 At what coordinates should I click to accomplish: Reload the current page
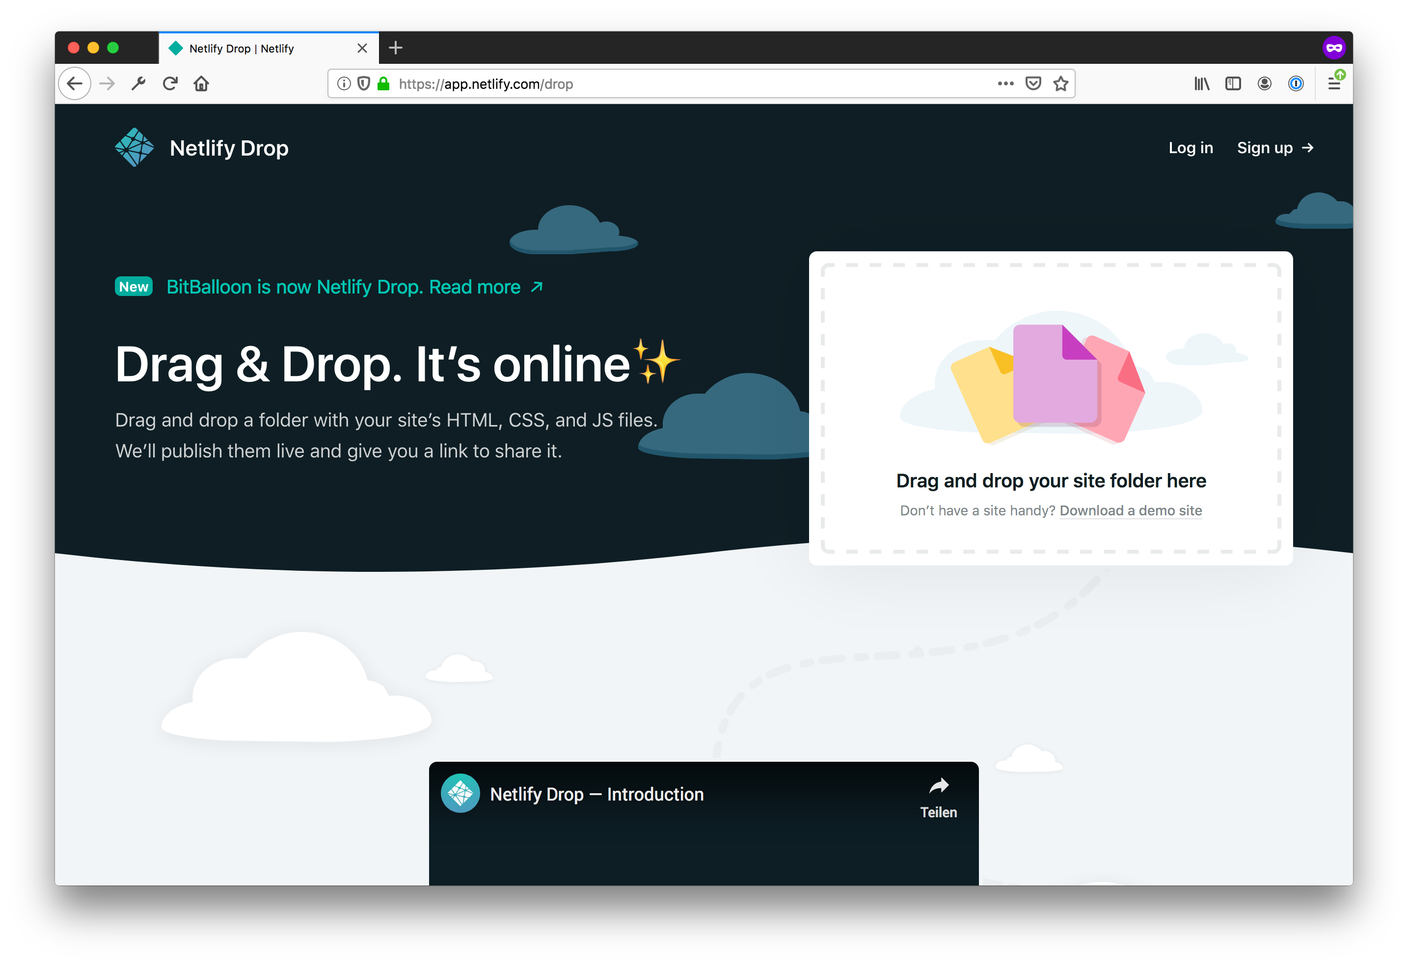click(x=170, y=83)
